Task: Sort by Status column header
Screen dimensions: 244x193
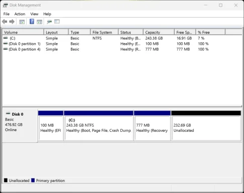Action: [x=131, y=32]
